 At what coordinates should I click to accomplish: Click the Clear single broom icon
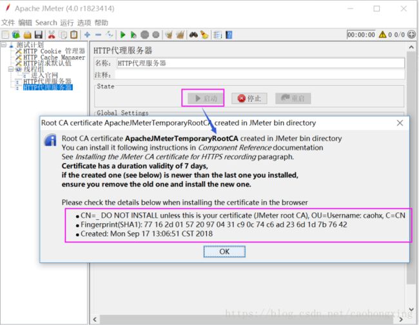pos(169,35)
